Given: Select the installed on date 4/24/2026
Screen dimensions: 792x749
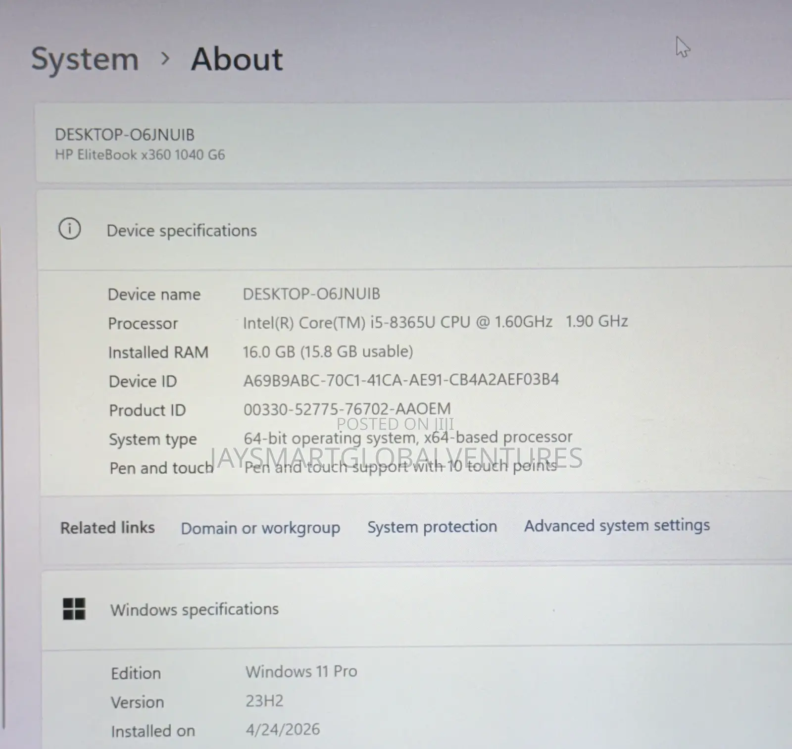Looking at the screenshot, I should click(283, 730).
